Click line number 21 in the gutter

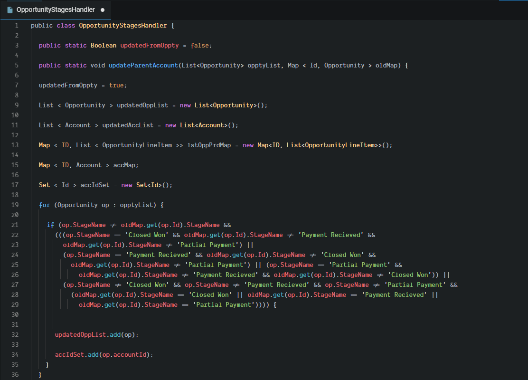15,225
